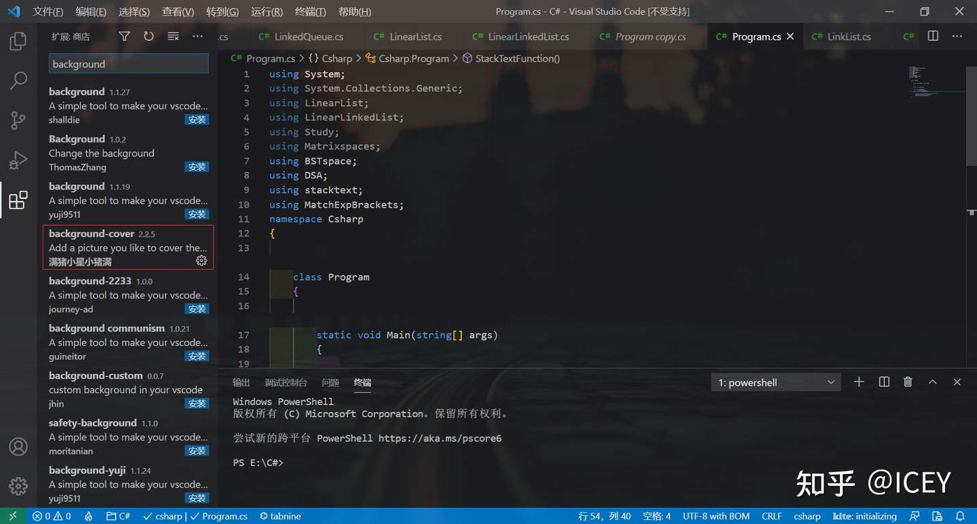Image resolution: width=977 pixels, height=524 pixels.
Task: Open the 终端(T) menu
Action: (311, 12)
